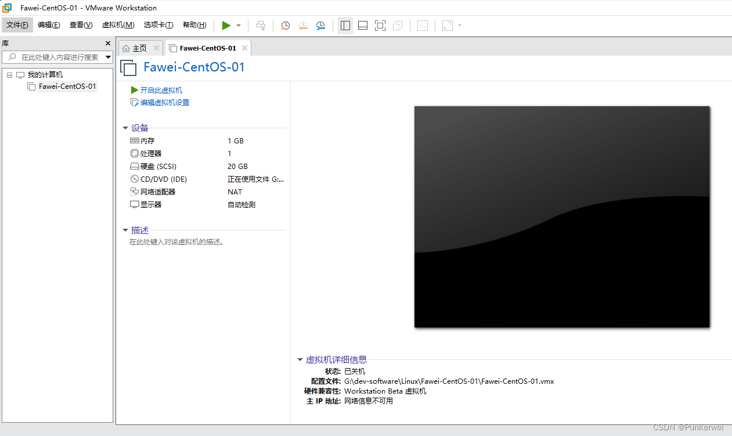Click the .vmx configuration file path
Screen dimensions: 732x436
tap(449, 381)
